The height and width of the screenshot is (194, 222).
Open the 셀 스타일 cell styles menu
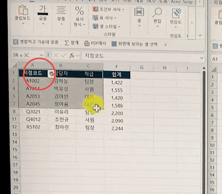(107, 26)
